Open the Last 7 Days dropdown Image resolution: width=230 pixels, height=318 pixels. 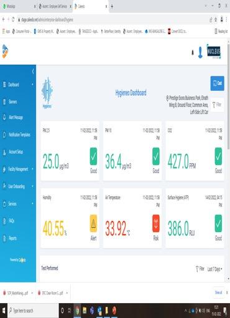point(215,269)
